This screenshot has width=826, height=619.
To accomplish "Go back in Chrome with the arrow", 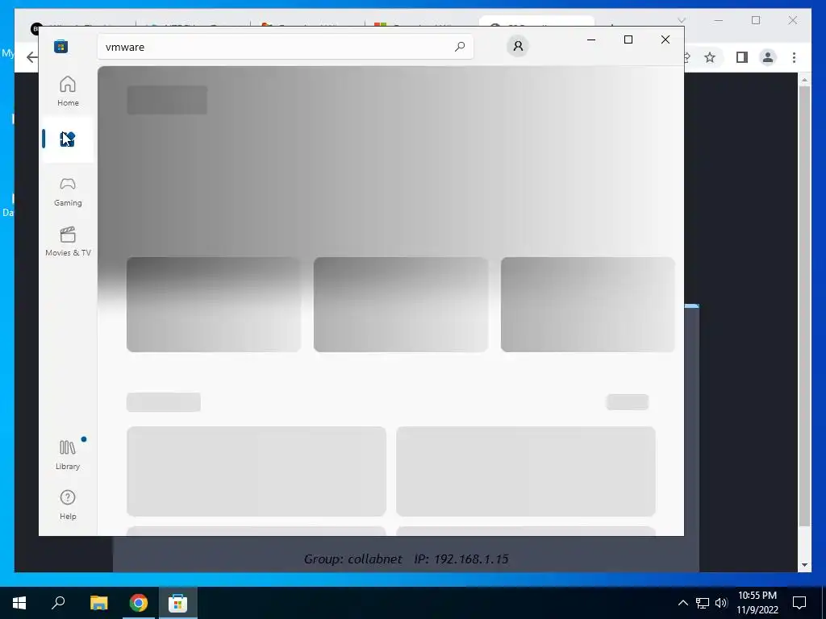I will click(x=32, y=57).
